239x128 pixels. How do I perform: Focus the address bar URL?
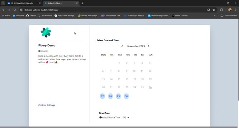point(41,10)
